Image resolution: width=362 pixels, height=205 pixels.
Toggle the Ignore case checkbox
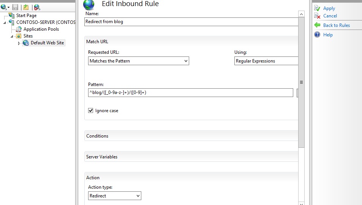90,111
